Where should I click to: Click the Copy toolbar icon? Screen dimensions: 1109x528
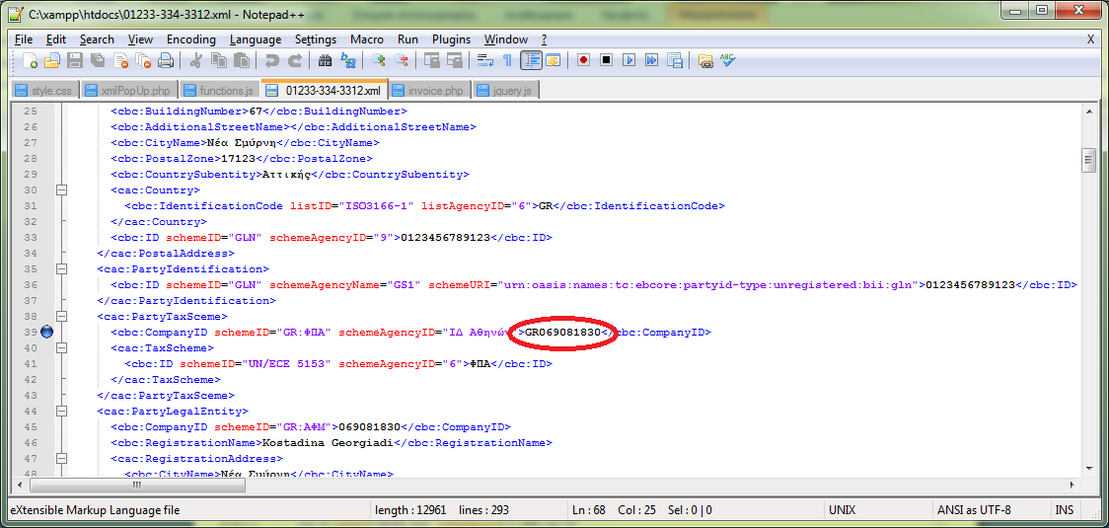pos(219,61)
